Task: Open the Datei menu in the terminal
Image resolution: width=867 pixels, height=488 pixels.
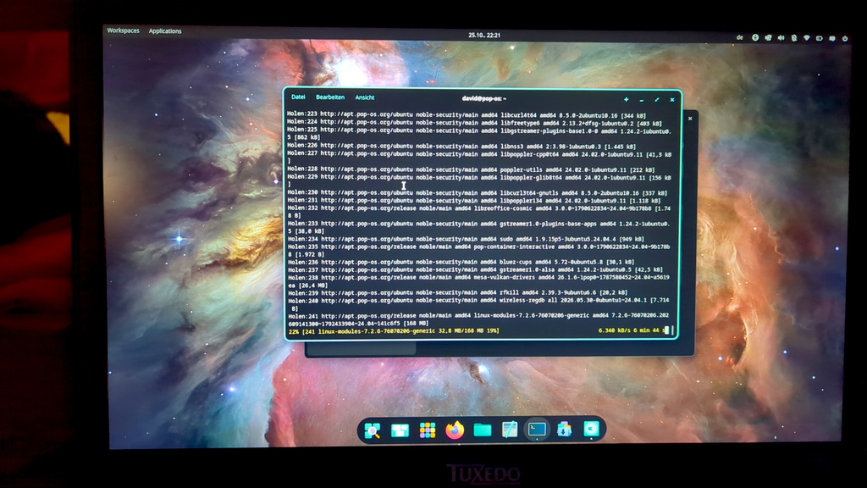Action: (298, 97)
